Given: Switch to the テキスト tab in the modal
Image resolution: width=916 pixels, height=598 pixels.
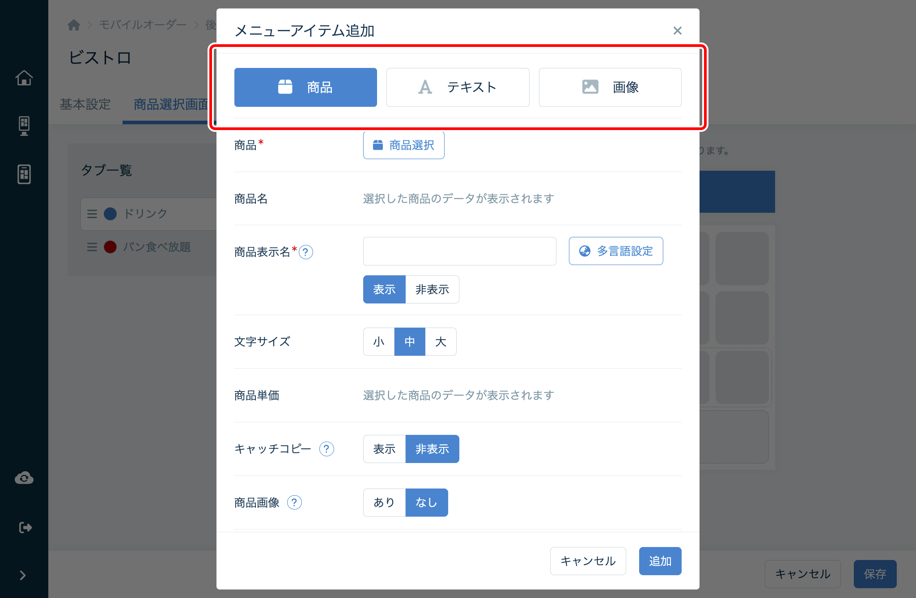Looking at the screenshot, I should 458,87.
